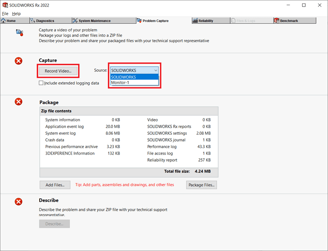This screenshot has height=251, width=328.
Task: Choose Monitor-1 from the Source list
Action: tap(134, 82)
